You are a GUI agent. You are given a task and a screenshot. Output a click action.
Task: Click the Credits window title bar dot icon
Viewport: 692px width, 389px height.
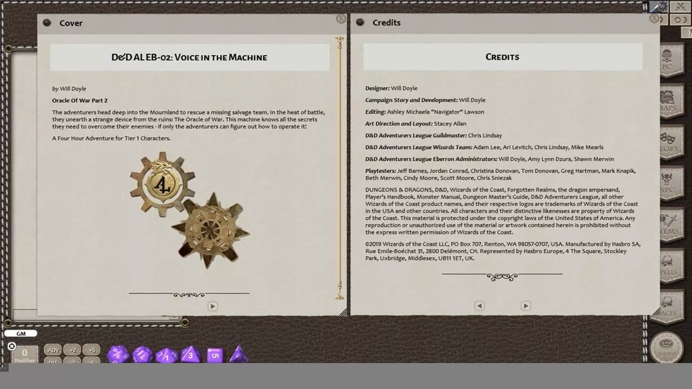pyautogui.click(x=360, y=22)
